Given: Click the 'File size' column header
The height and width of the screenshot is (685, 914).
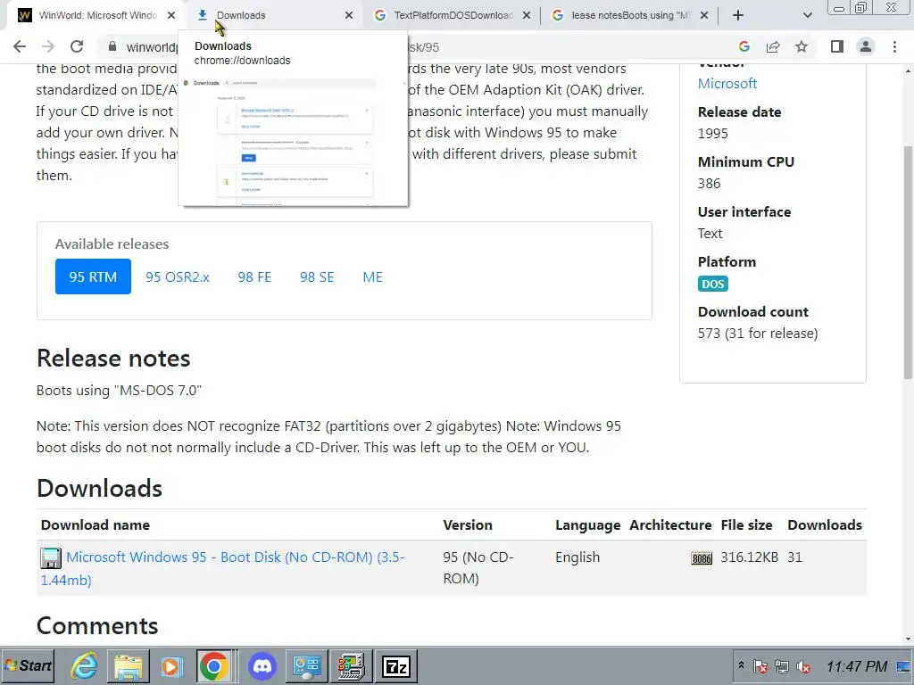Looking at the screenshot, I should click(746, 524).
